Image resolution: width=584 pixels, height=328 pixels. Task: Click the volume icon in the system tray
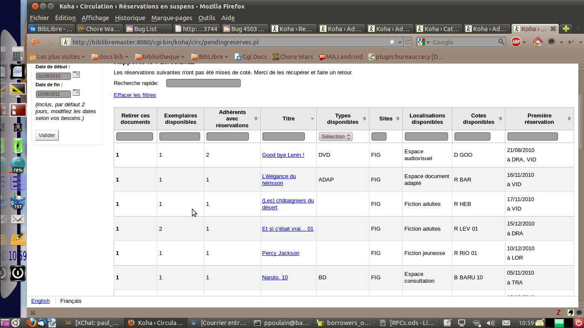[x=490, y=323]
